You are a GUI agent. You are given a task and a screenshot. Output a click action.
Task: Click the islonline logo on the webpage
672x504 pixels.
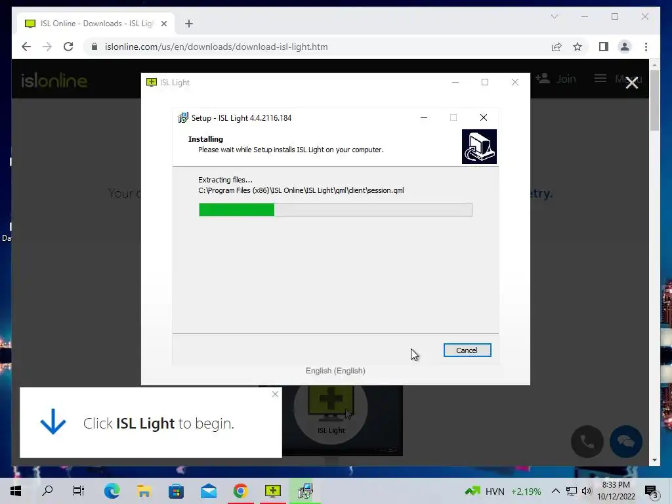54,81
